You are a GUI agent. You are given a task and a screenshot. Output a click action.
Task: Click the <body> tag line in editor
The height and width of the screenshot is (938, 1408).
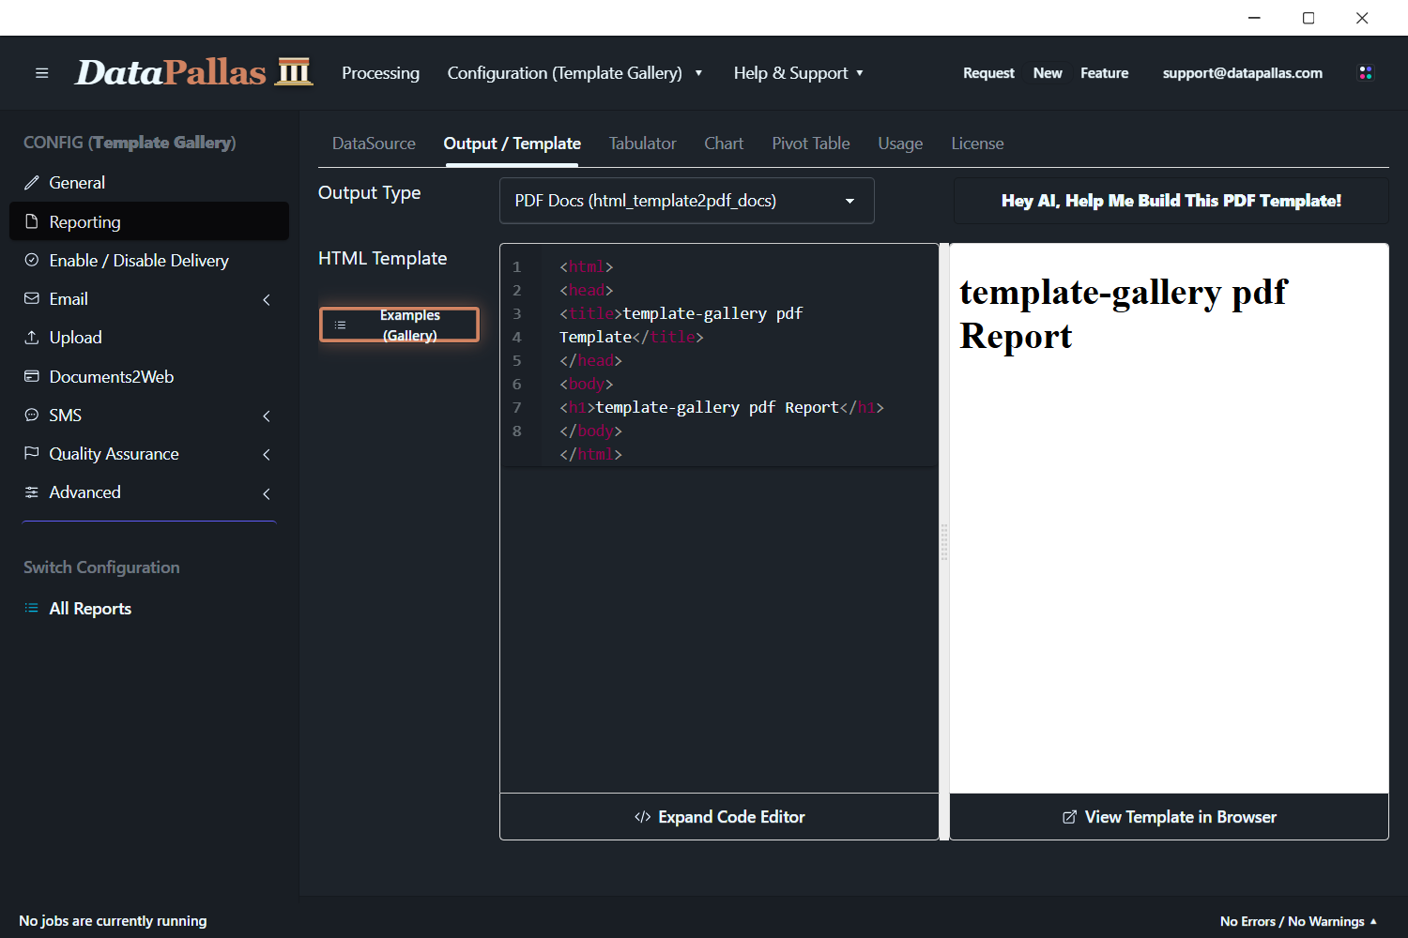[587, 384]
